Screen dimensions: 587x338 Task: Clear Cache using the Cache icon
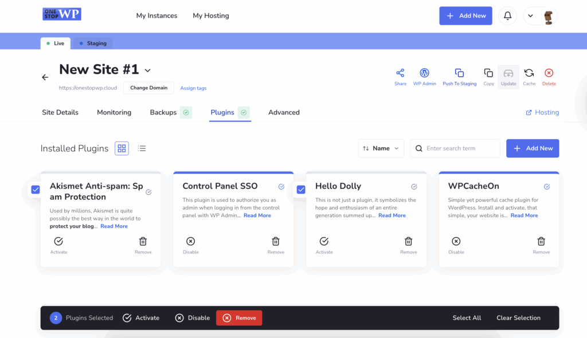529,77
